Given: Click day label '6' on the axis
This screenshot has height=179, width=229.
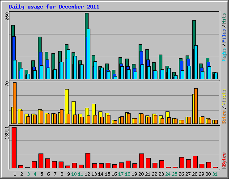Looking at the screenshot, I should click(48, 174).
